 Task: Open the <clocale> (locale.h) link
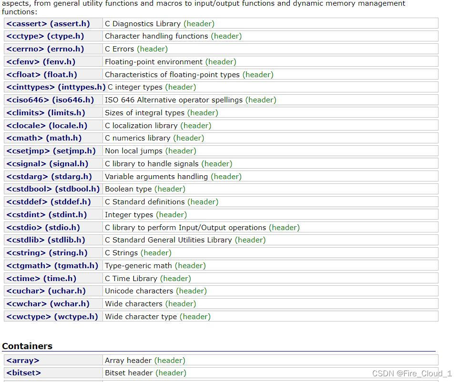pyautogui.click(x=47, y=125)
